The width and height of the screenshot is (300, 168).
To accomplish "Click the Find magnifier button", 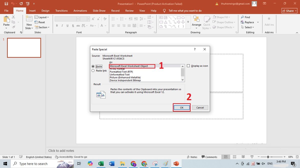I will tap(245, 17).
